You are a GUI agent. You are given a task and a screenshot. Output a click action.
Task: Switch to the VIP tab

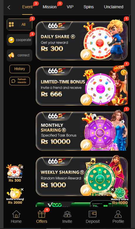coord(70,7)
